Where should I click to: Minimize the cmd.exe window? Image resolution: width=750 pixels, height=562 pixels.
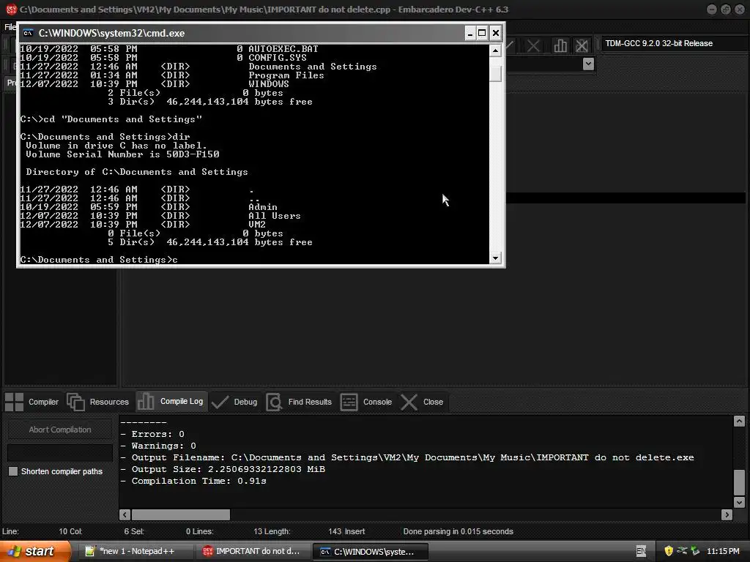(x=469, y=33)
